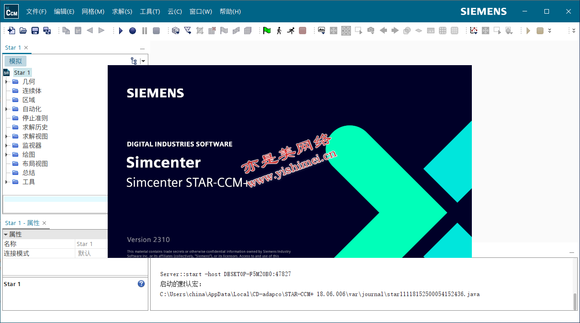Select the 连续体 tree item
The height and width of the screenshot is (323, 580).
pos(32,91)
